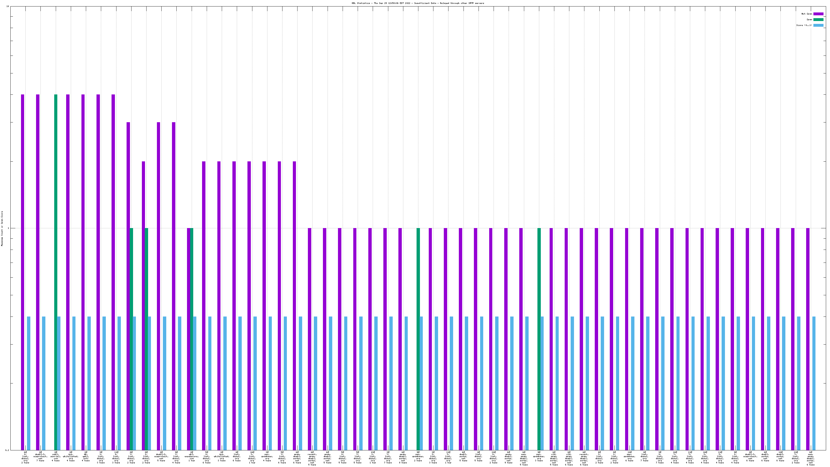
Task: Click the green bar above ubl.unsubscore.com
Action: coord(191,338)
